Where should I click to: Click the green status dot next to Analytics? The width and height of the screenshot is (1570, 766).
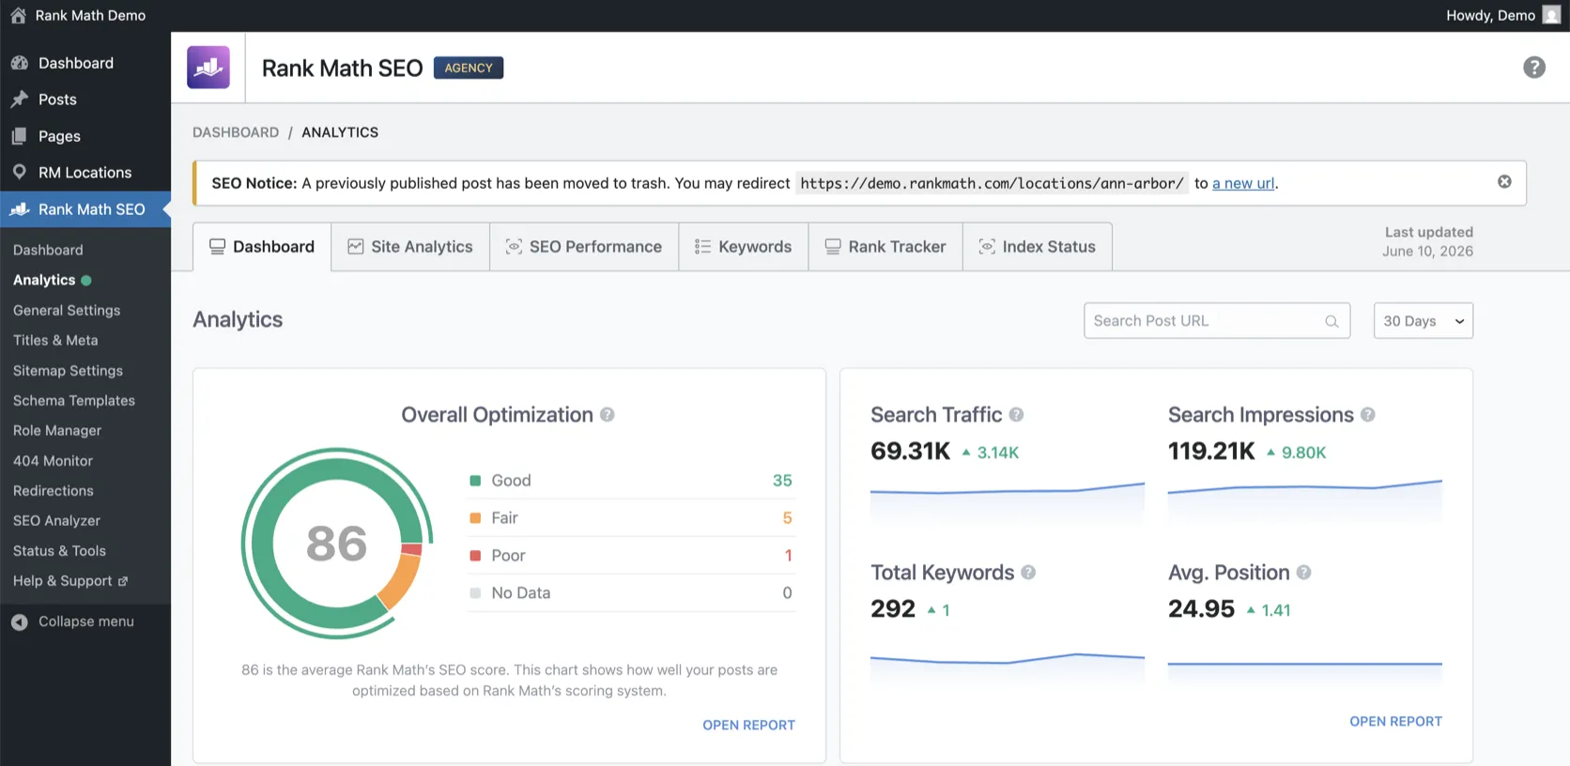coord(86,280)
